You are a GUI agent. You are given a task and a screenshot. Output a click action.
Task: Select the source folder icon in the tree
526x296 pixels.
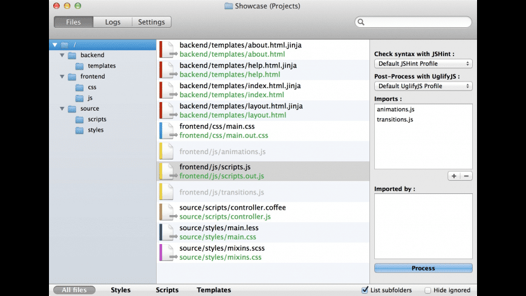(x=72, y=109)
